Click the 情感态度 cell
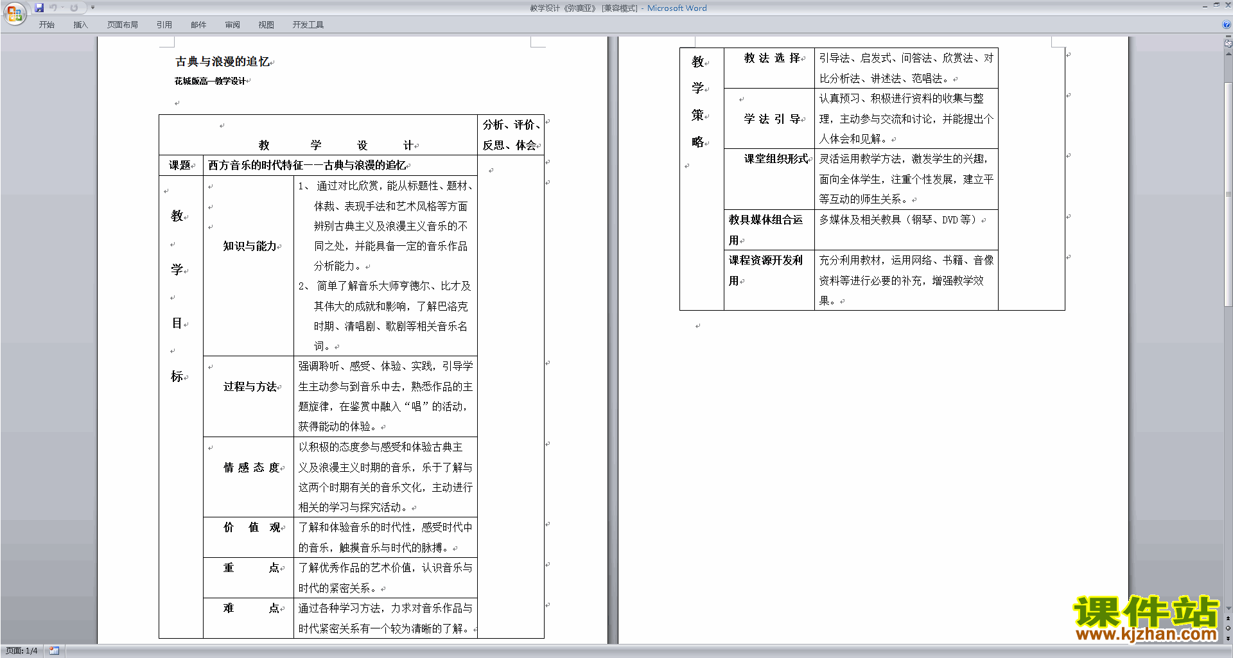 coord(249,477)
